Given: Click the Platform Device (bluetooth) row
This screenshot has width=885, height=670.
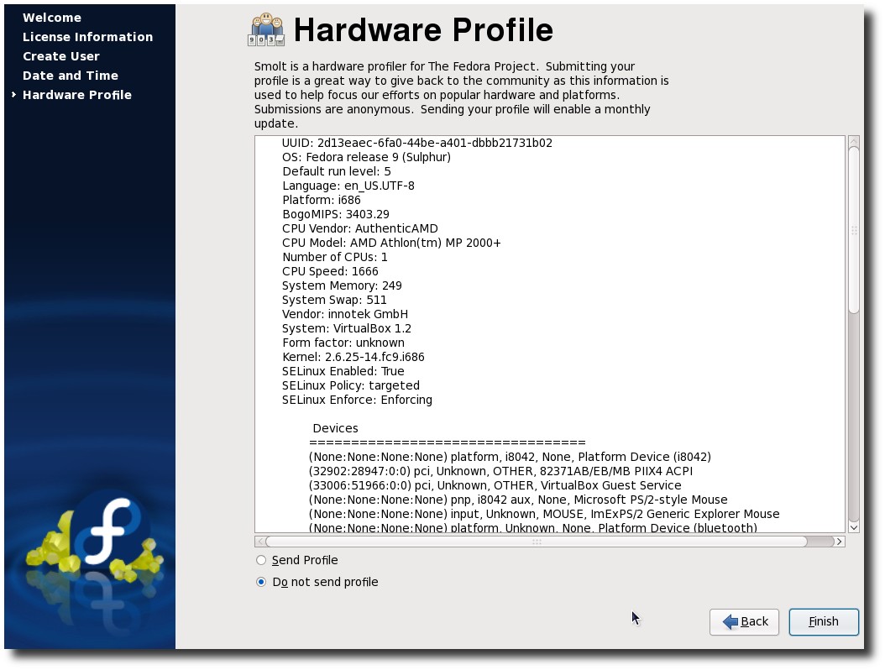Looking at the screenshot, I should (x=533, y=527).
